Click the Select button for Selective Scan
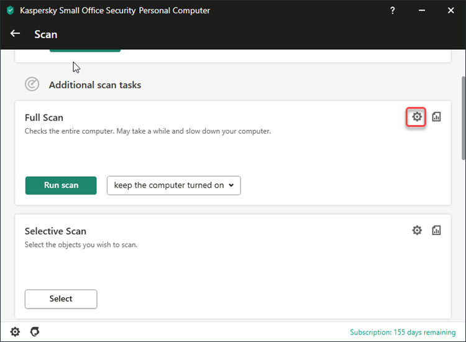Screen dimensions: 466x342 click(x=61, y=299)
